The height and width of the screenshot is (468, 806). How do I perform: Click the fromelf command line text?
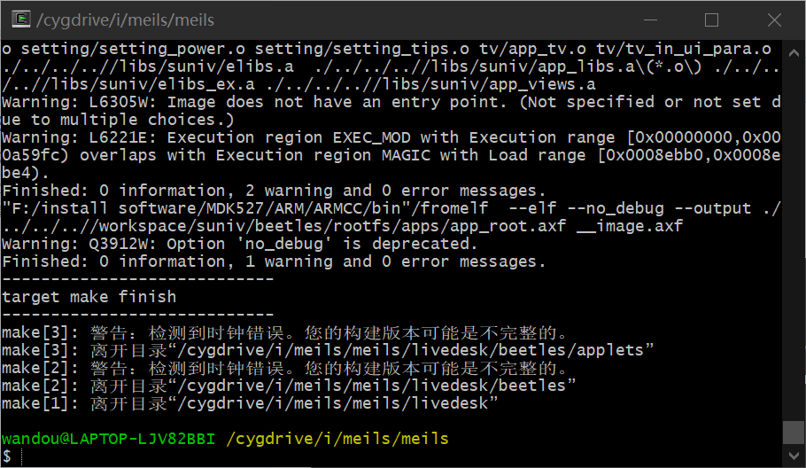pos(391,217)
